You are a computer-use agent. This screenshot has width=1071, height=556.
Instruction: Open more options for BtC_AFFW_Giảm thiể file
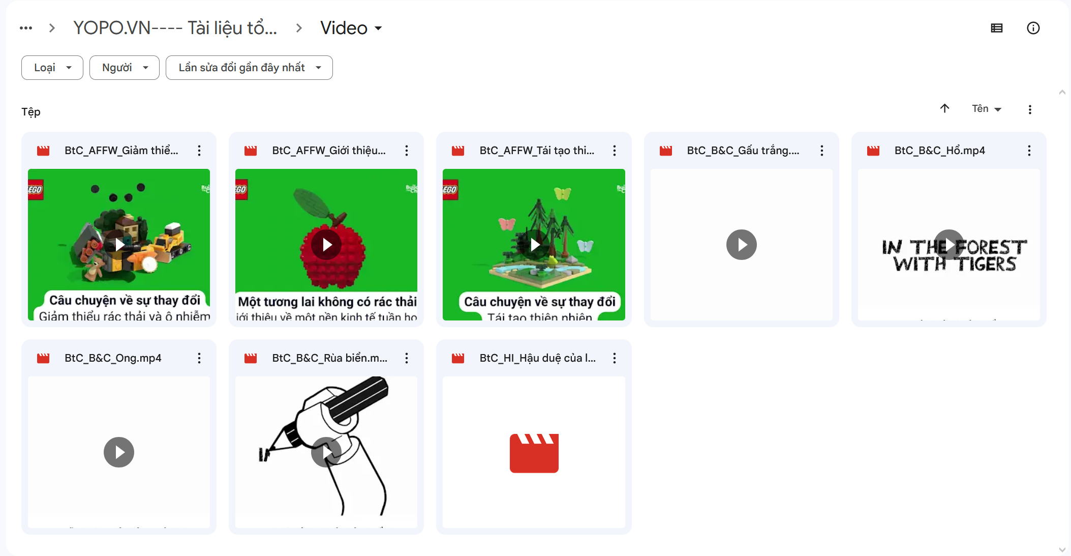pyautogui.click(x=199, y=151)
